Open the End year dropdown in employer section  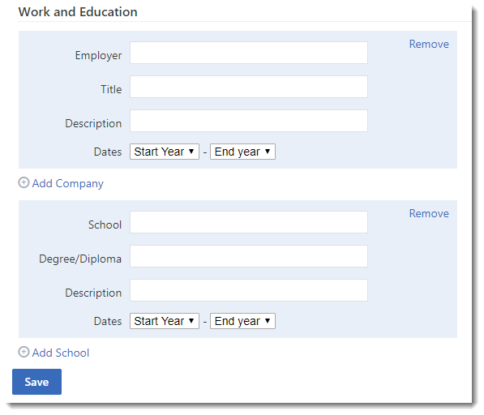pyautogui.click(x=242, y=152)
